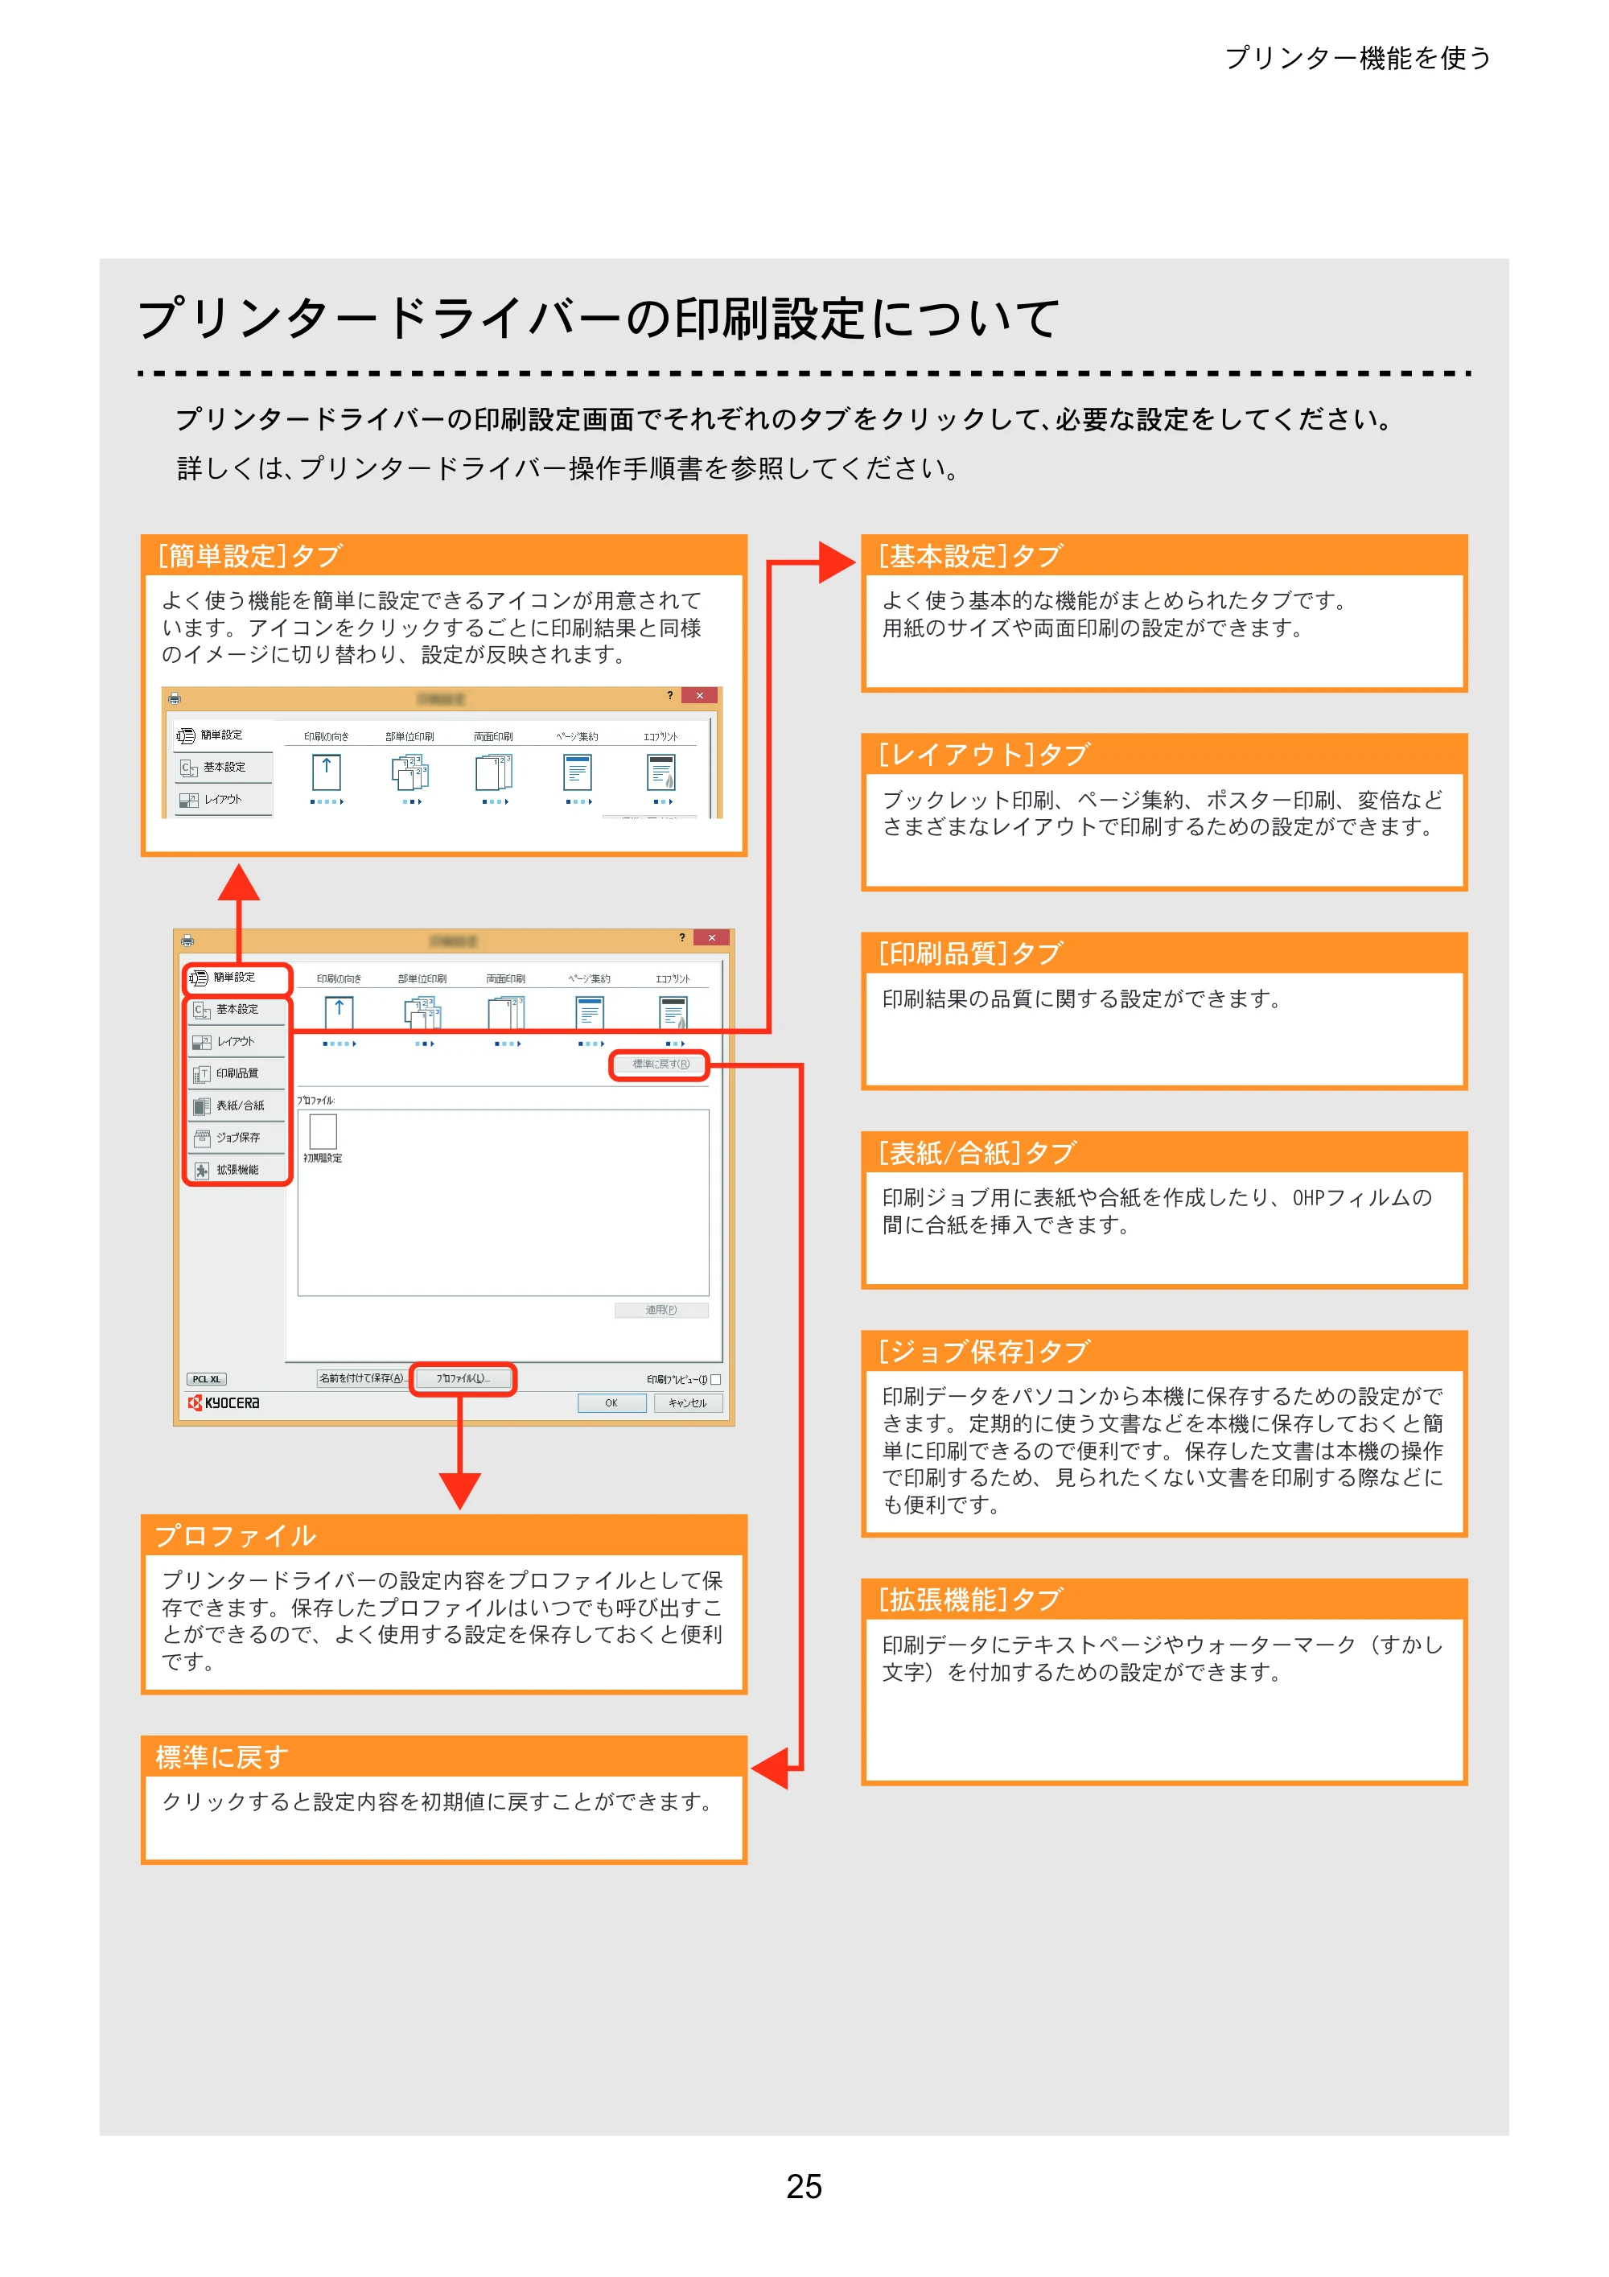This screenshot has height=2277, width=1609.
Task: Close the full print settings dialog
Action: coord(711,937)
